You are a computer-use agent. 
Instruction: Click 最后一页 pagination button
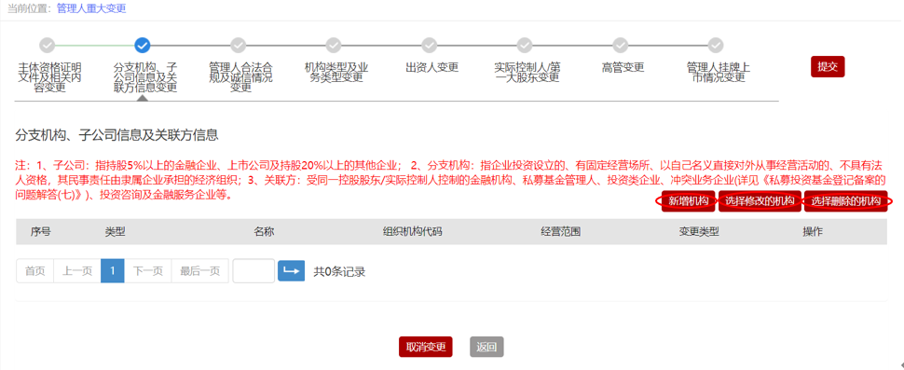(200, 271)
